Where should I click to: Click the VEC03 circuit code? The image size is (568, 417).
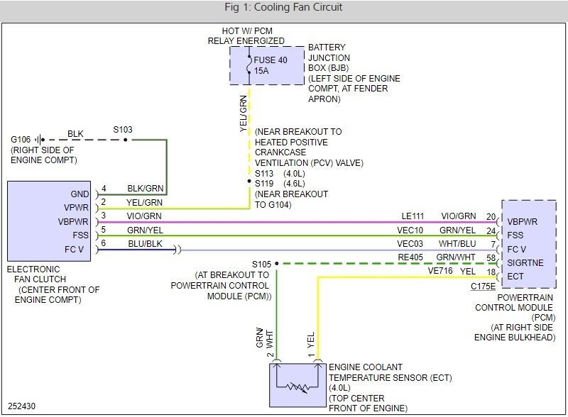point(410,244)
